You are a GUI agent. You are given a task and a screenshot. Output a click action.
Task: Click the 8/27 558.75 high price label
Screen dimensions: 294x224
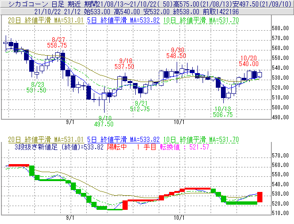coord(57,42)
